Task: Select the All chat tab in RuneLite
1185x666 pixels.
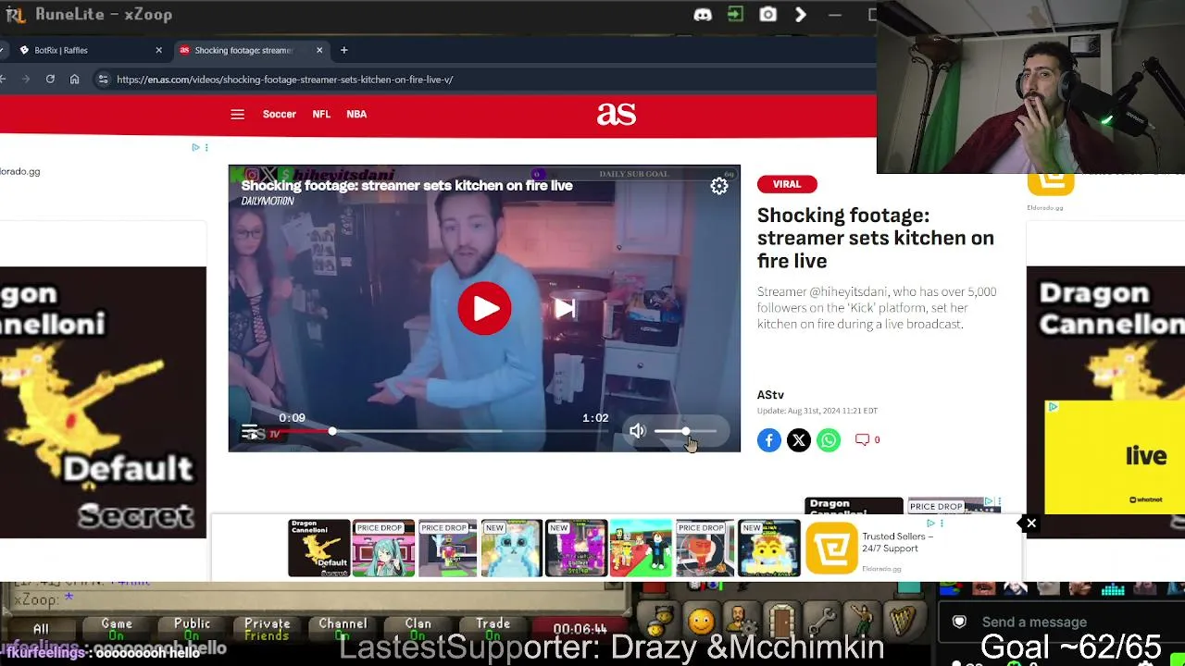Action: click(x=41, y=629)
